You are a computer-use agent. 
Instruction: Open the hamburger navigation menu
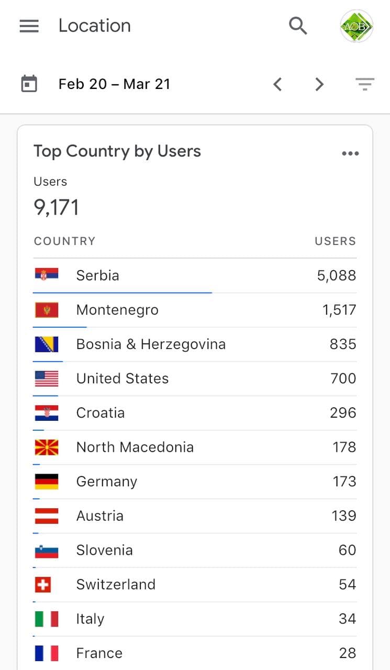click(29, 26)
